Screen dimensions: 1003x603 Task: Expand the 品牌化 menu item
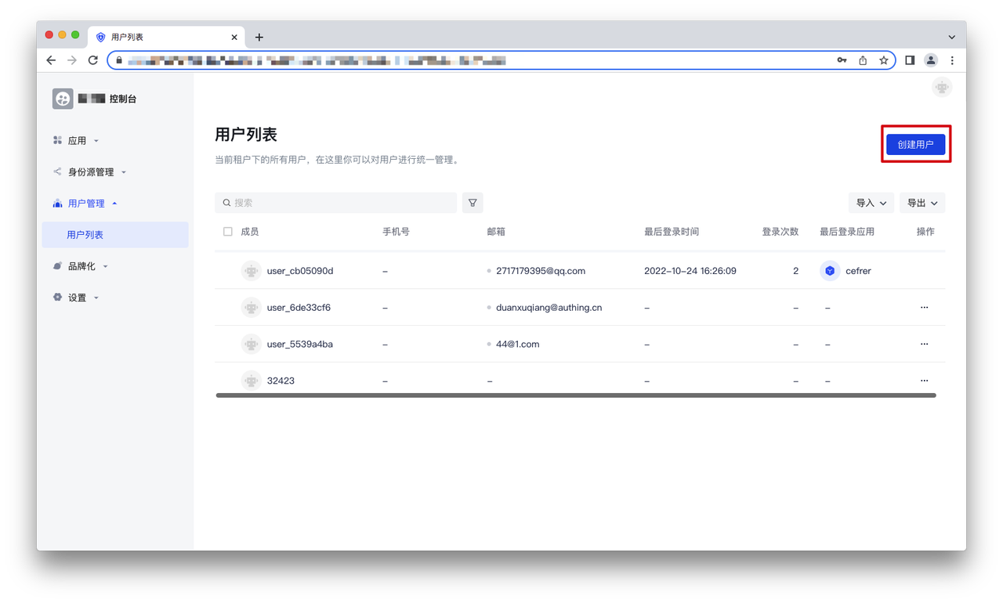tap(81, 266)
